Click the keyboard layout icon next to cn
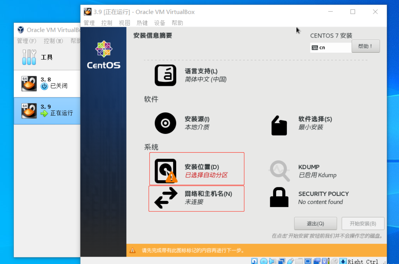The width and height of the screenshot is (399, 264). [x=315, y=48]
